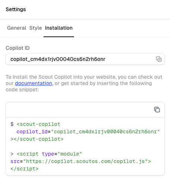Copy the code snippet with the clipboard icon
170x182 pixels.
(157, 110)
